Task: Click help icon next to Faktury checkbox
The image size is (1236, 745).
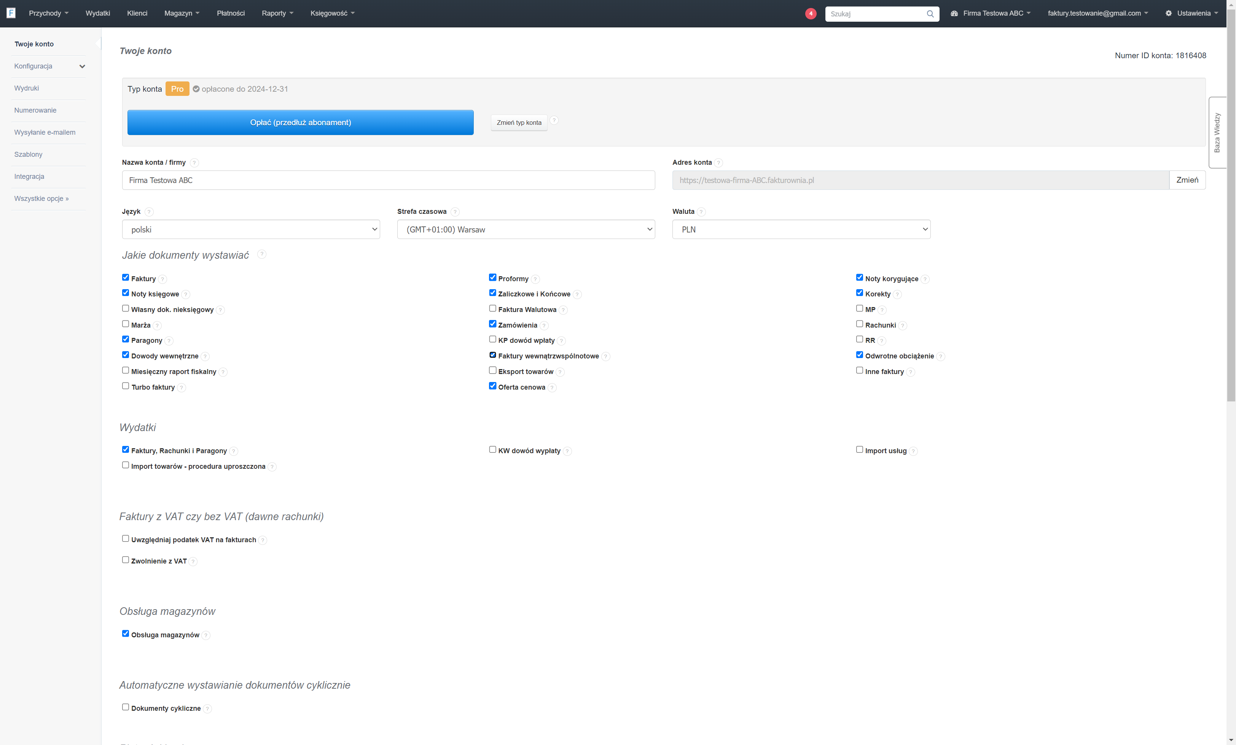Action: (162, 279)
